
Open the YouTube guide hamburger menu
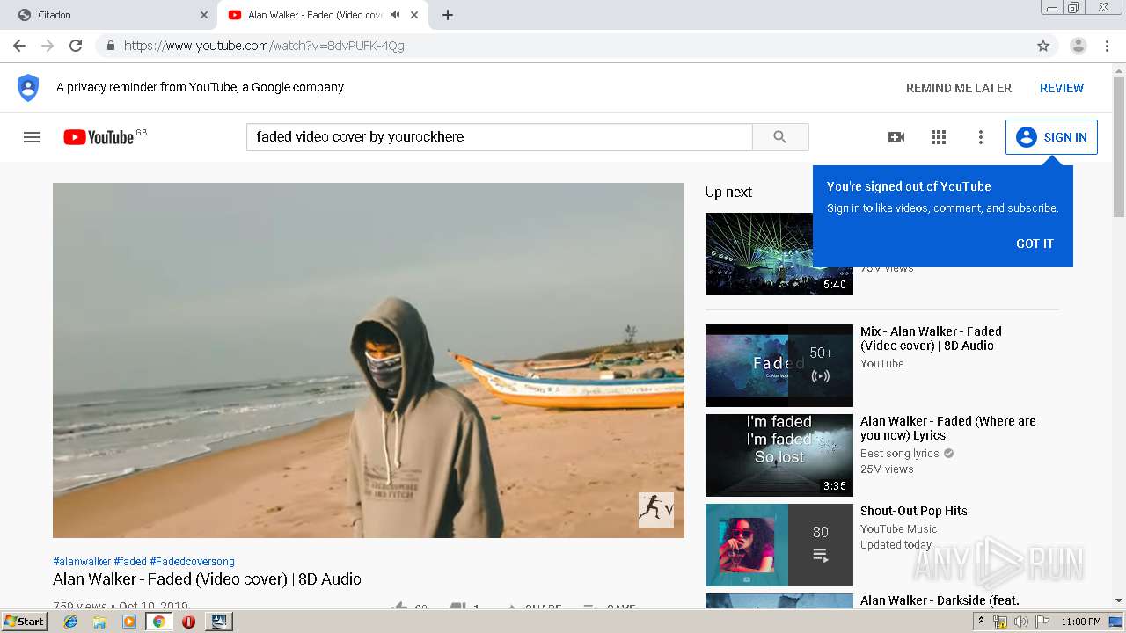[32, 137]
